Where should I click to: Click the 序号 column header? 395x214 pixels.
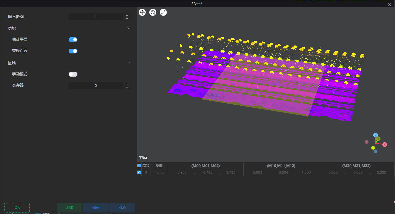[x=146, y=166]
